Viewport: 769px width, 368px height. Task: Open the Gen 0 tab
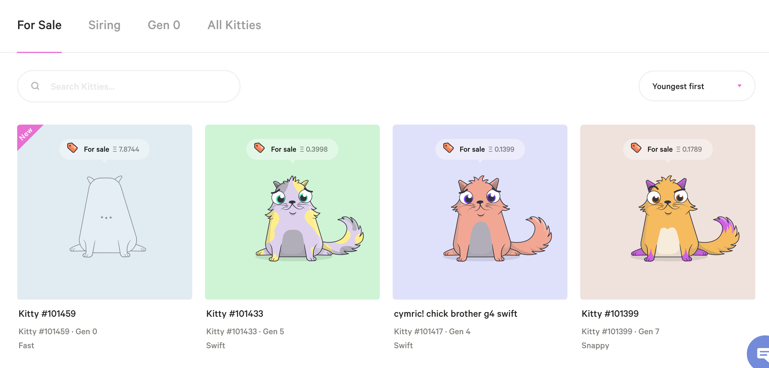click(x=164, y=25)
